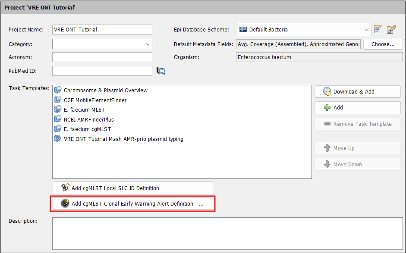Click the Acronym text field
This screenshot has height=253, width=406.
(102, 57)
